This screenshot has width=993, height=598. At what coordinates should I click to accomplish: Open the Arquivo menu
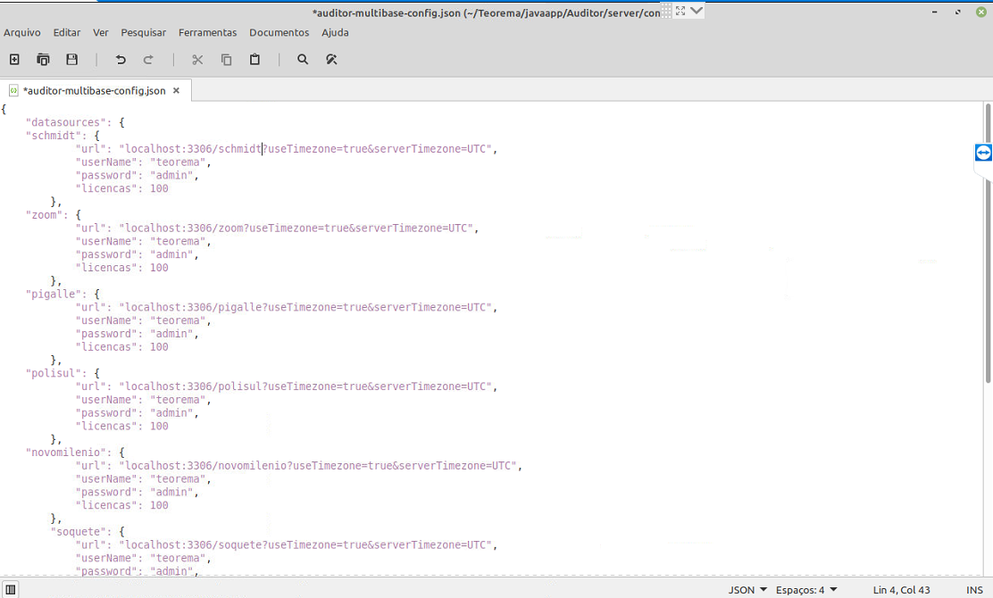coord(22,32)
